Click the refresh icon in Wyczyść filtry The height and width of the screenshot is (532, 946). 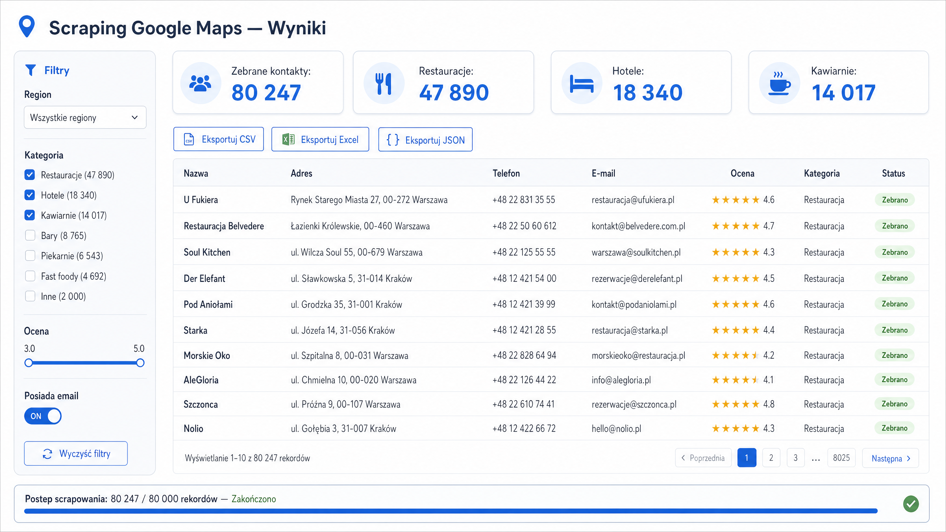(47, 454)
